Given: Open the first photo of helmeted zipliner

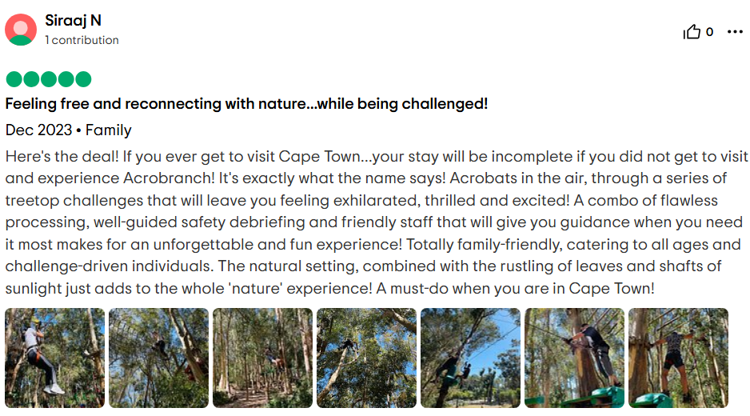Looking at the screenshot, I should (54, 358).
